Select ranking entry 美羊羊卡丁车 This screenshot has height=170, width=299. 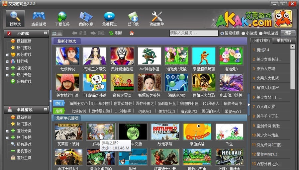[267, 116]
